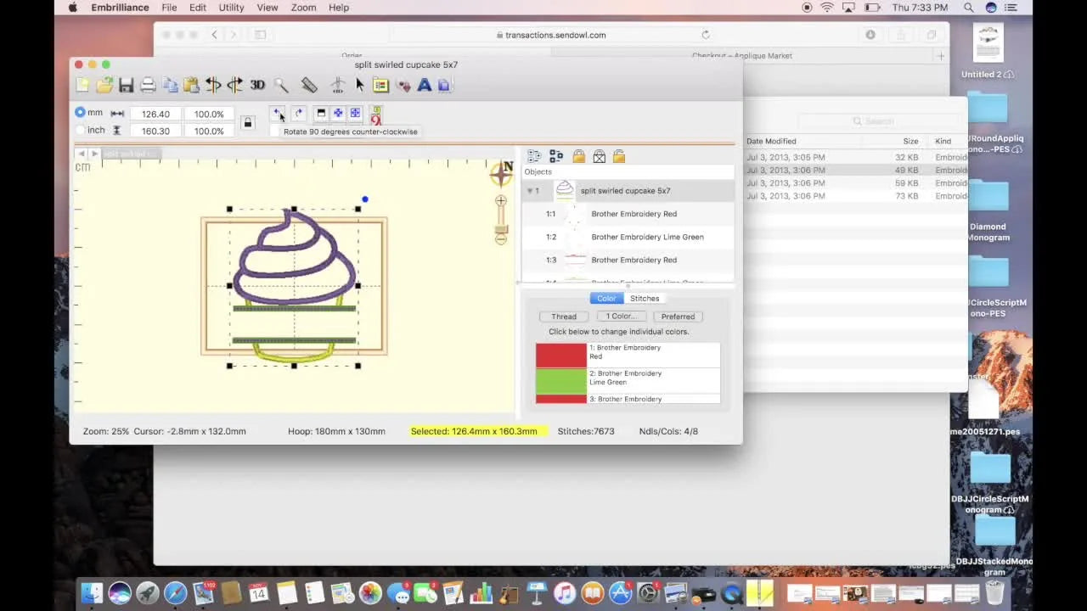Flip the design with the second mirror icon
Image resolution: width=1087 pixels, height=611 pixels.
[234, 85]
